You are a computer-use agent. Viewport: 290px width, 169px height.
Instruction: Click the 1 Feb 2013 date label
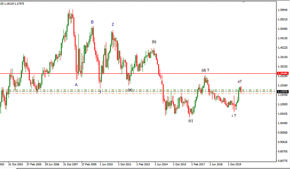tap(143, 164)
